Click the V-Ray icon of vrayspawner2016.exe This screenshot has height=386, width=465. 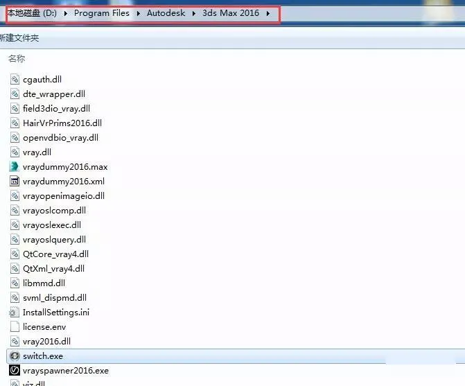coord(15,370)
